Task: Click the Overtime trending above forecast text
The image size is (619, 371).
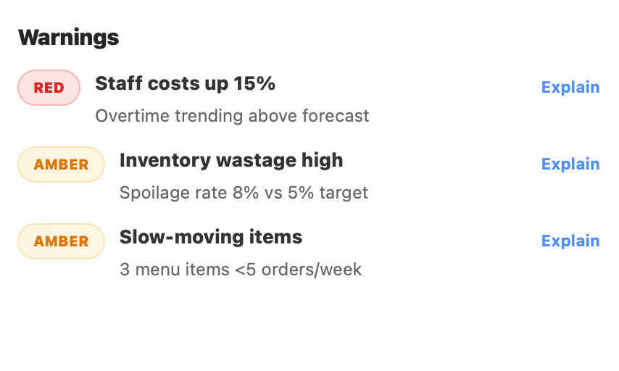Action: point(232,116)
